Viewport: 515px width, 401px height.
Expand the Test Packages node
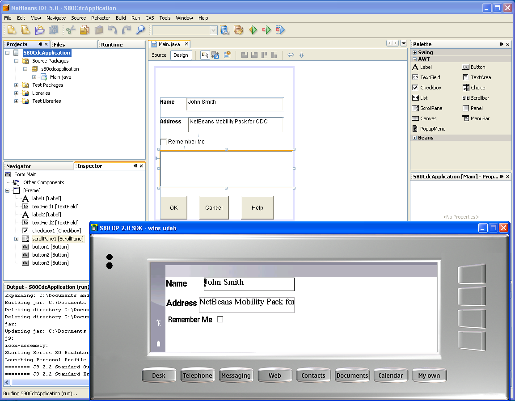pyautogui.click(x=16, y=85)
